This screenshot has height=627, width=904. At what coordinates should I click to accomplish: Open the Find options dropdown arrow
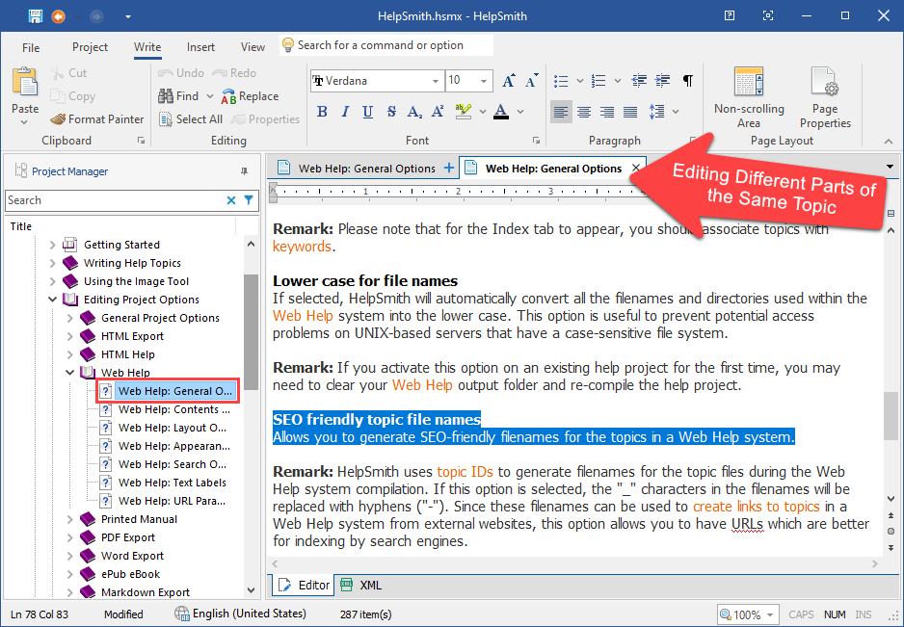210,96
